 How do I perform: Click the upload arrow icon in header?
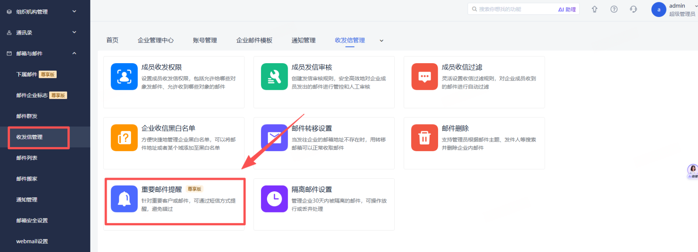594,9
